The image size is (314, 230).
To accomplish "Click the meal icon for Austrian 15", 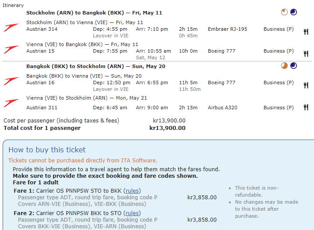I will tap(306, 54).
